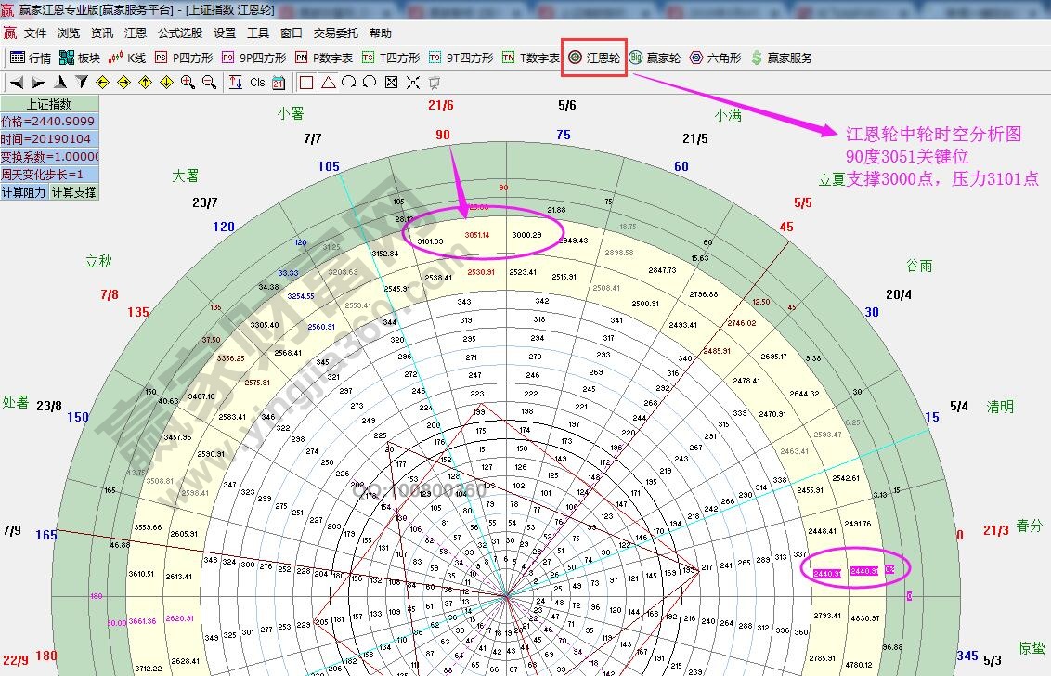Select the triangle shape tool
Image resolution: width=1051 pixels, height=676 pixels.
[x=328, y=83]
